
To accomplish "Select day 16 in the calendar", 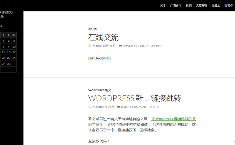I will pos(9,52).
